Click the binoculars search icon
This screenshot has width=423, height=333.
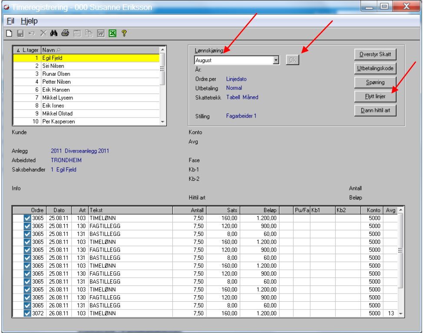(x=54, y=33)
